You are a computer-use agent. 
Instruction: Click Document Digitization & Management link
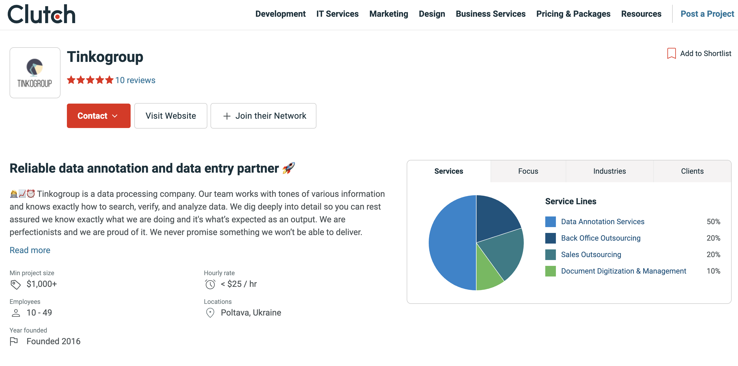623,271
